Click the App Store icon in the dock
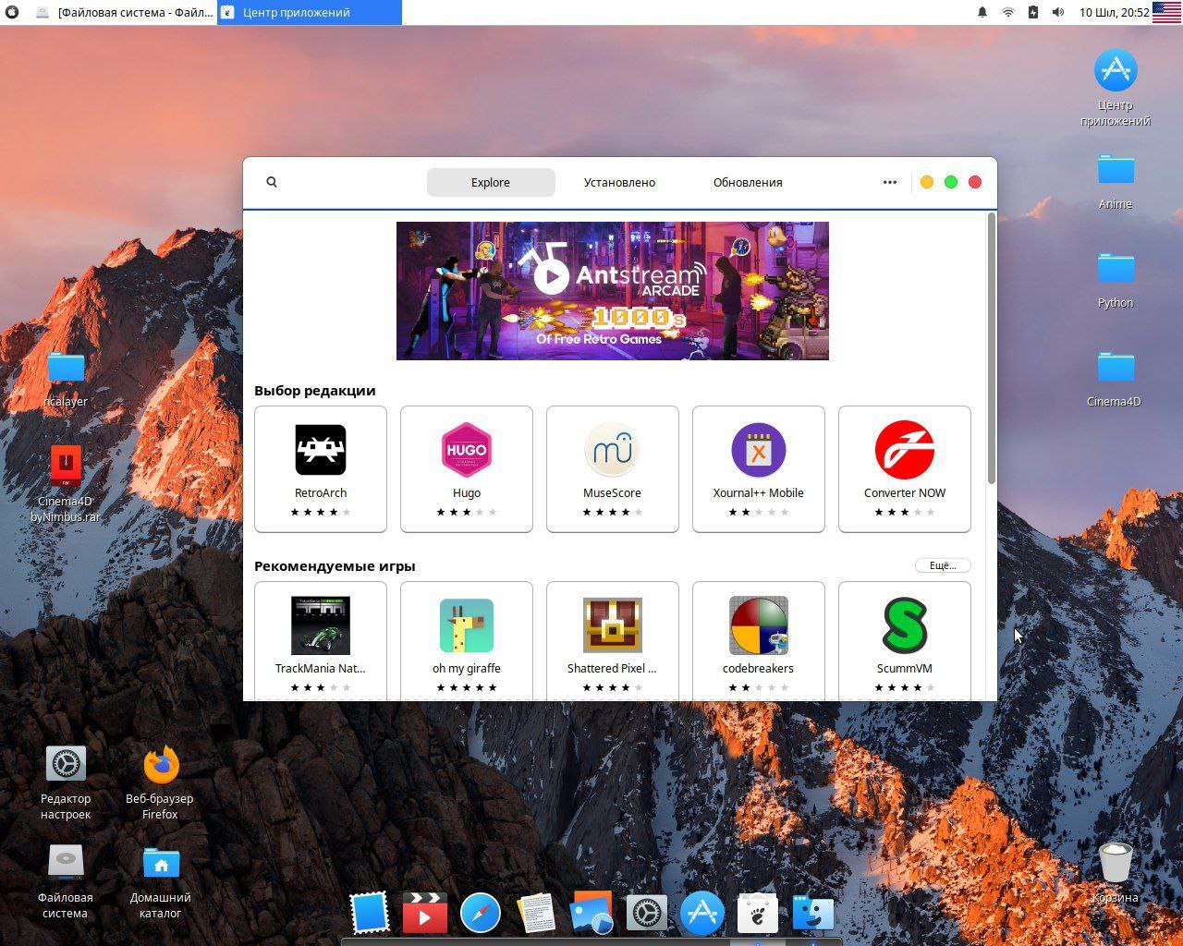This screenshot has width=1183, height=946. [x=702, y=913]
